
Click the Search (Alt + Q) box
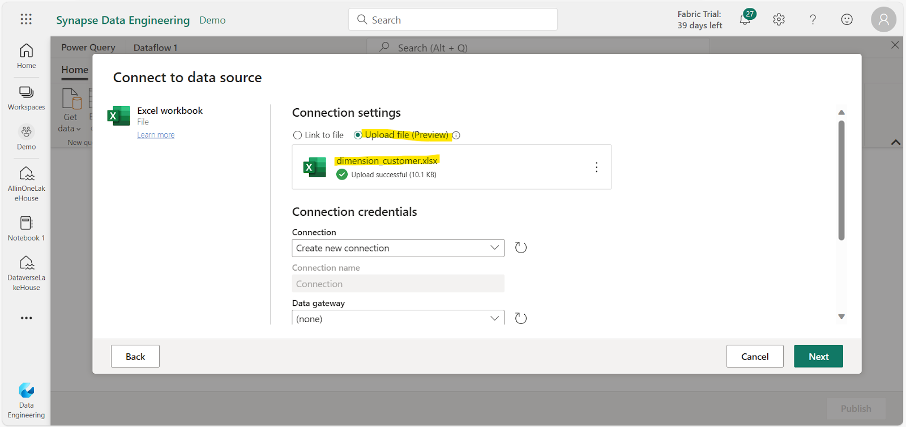point(538,48)
